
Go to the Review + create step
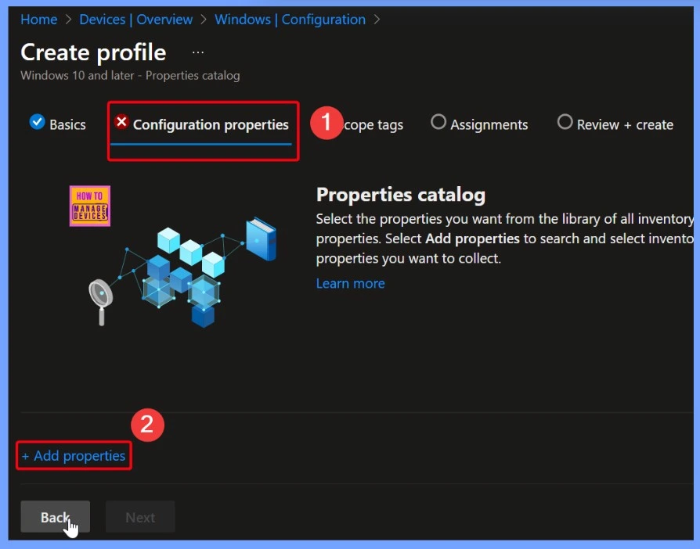coord(615,124)
